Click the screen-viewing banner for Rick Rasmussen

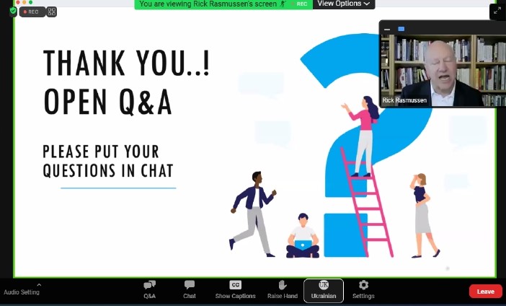[208, 4]
